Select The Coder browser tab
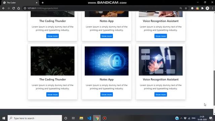215x121 pixels. click(x=20, y=3)
